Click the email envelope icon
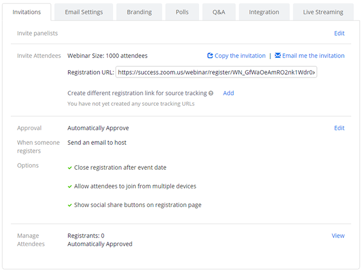Screen dimensions: 362x271 tap(278, 56)
